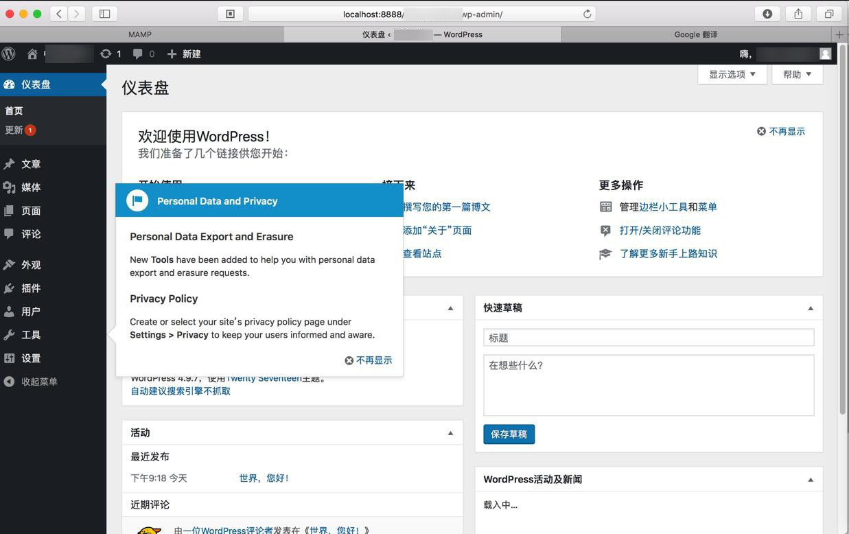Collapse the 活动 panel
The height and width of the screenshot is (534, 849).
(450, 433)
